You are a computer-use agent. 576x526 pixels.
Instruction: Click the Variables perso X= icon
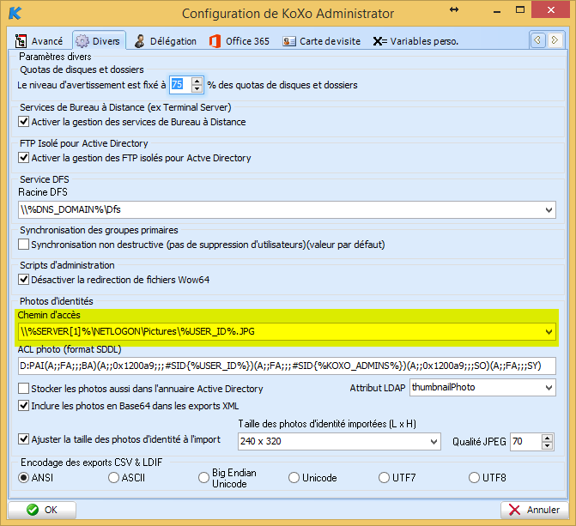point(380,41)
